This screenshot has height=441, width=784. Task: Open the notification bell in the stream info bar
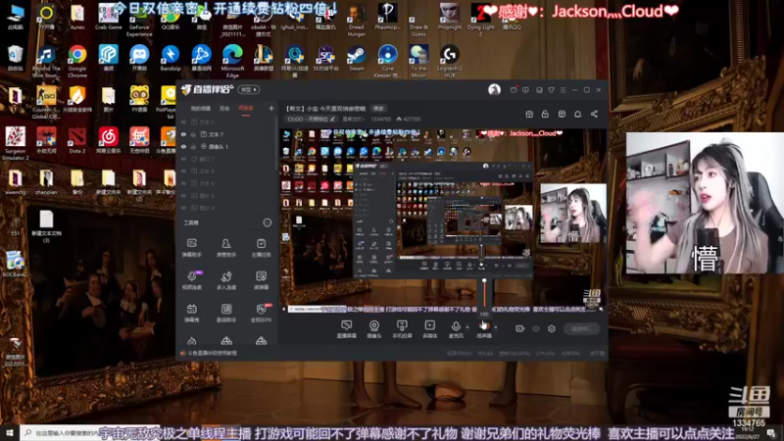577,114
